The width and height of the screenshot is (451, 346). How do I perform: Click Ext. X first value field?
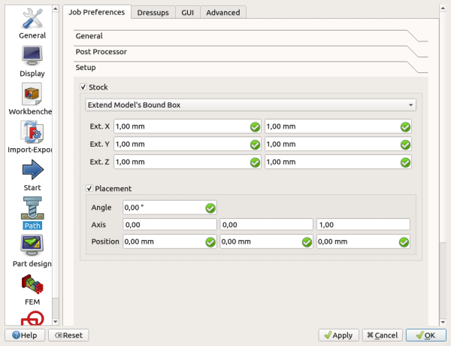[187, 126]
